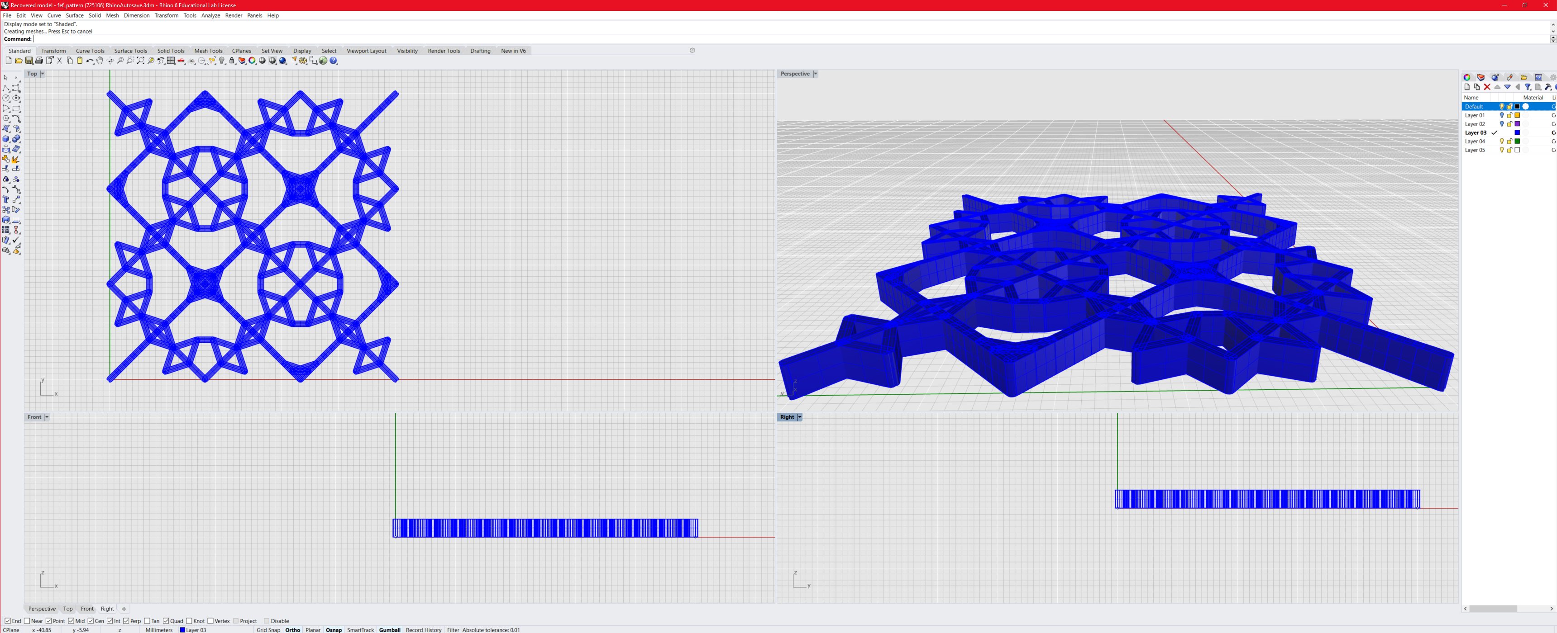
Task: Click the blue Help question mark icon
Action: 333,61
